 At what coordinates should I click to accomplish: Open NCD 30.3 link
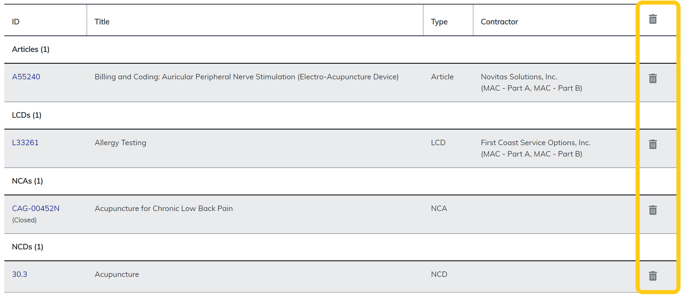[x=19, y=274]
